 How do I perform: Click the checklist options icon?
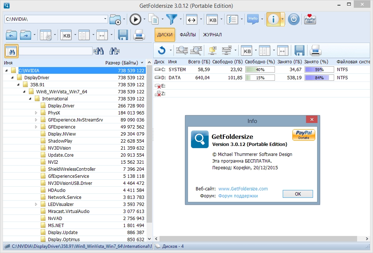point(232,20)
